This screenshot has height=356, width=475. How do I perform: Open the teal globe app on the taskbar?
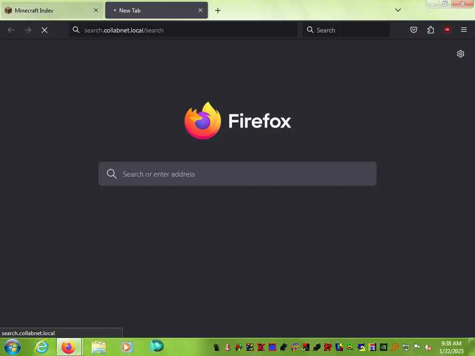click(156, 346)
